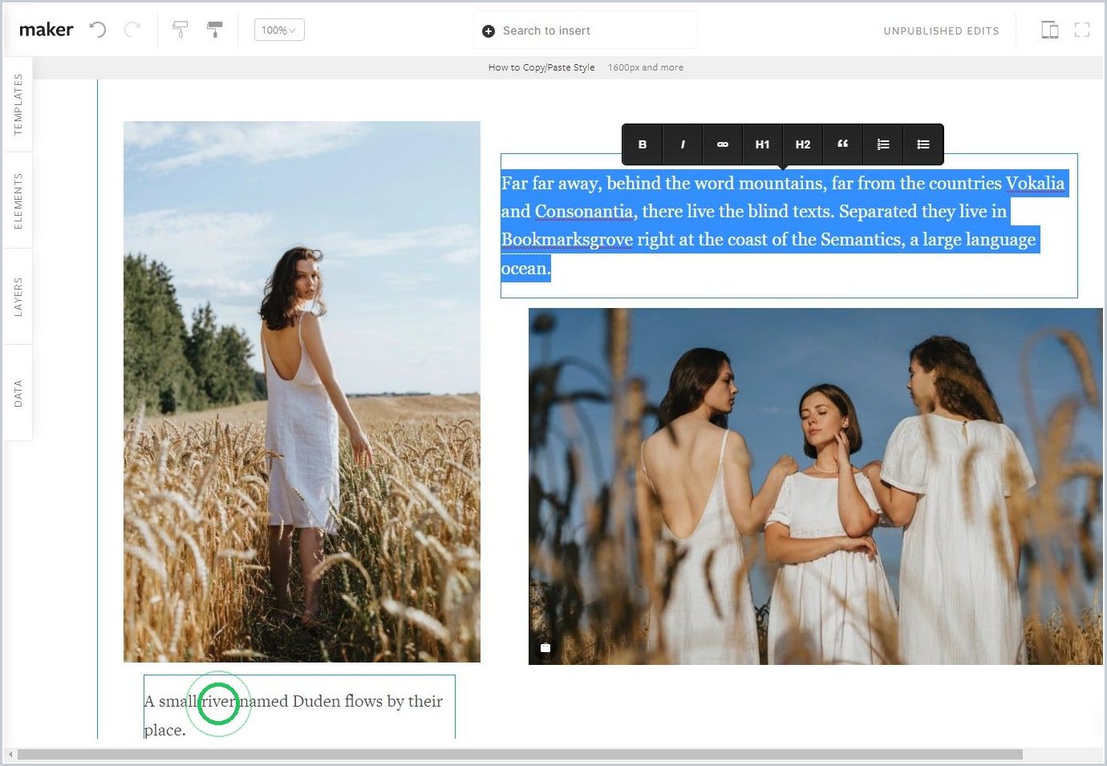
Task: Open the Layers side tab
Action: pos(18,297)
